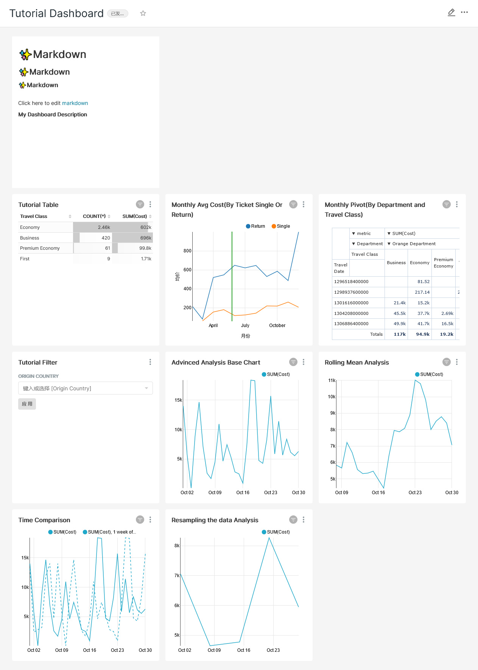
Task: Click filter indicator on Monthly Pivot chart
Action: [x=447, y=204]
